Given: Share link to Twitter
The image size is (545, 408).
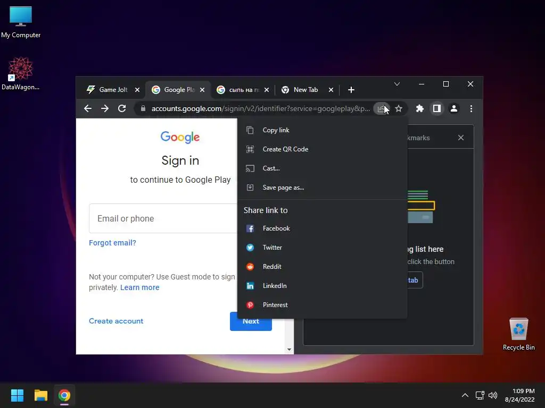Looking at the screenshot, I should [322, 248].
